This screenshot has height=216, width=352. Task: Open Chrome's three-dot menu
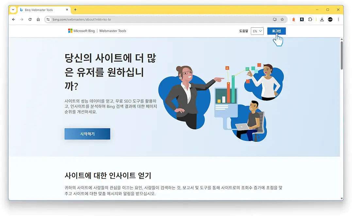coord(339,19)
